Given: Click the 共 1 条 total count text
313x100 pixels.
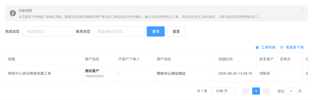Looking at the screenshot, I should tap(202, 91).
